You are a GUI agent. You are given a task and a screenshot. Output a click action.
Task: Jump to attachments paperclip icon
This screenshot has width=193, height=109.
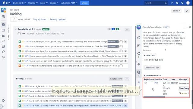pyautogui.click(x=139, y=64)
